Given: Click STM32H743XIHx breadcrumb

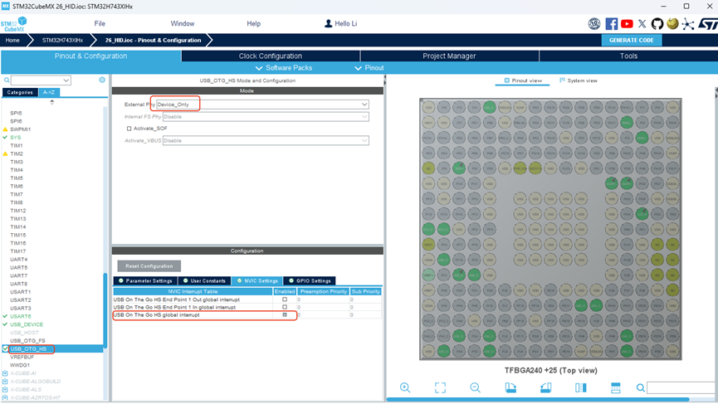Looking at the screenshot, I should pyautogui.click(x=62, y=41).
